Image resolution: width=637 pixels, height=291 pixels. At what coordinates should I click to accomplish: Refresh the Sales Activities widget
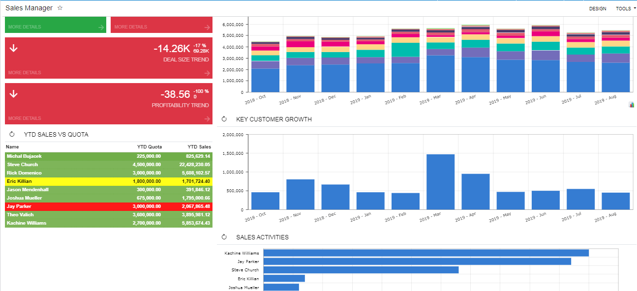click(224, 237)
